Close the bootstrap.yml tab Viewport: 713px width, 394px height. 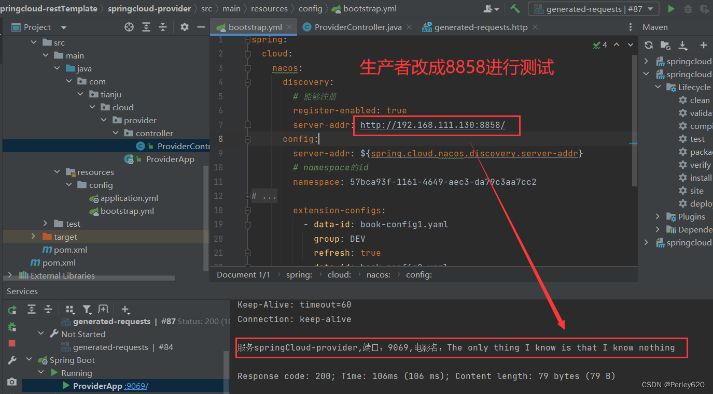coord(289,27)
